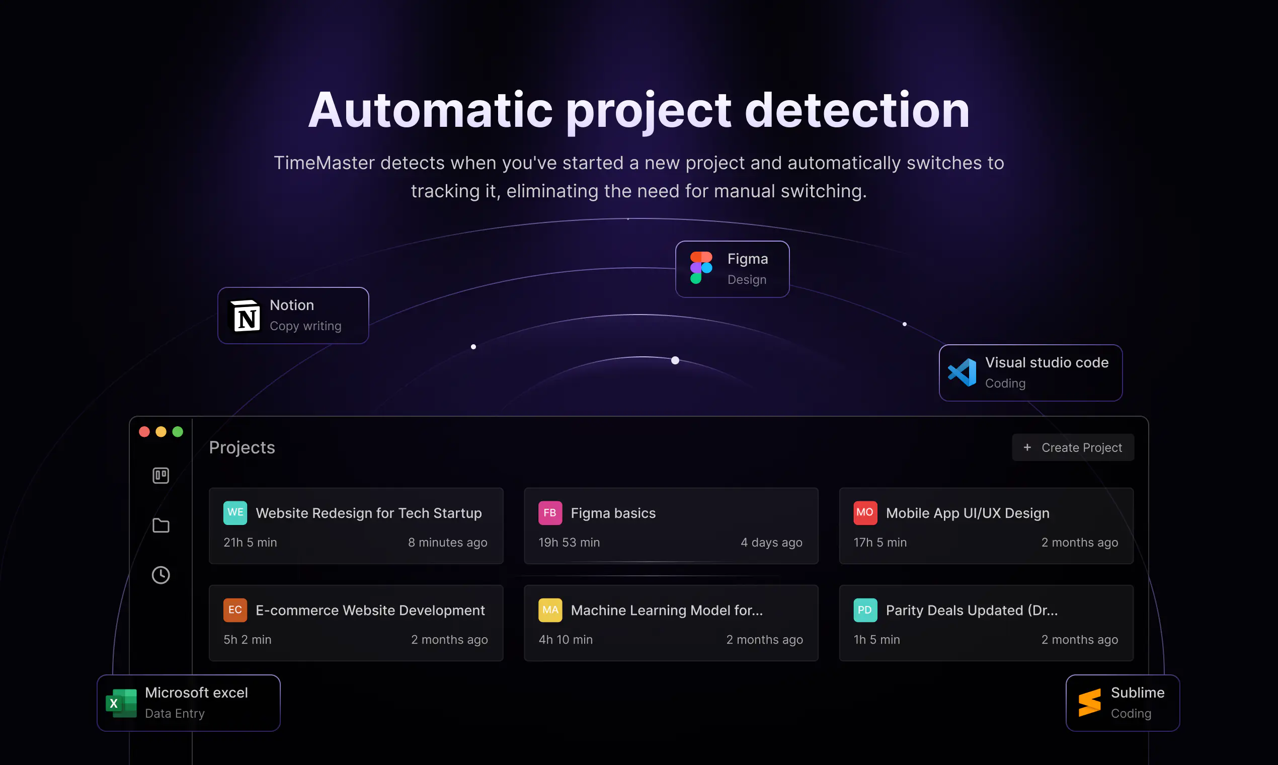
Task: Click the Sublime logo icon
Action: click(x=1089, y=703)
